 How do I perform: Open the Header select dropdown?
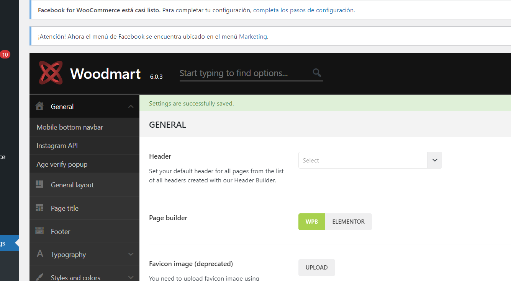point(370,160)
